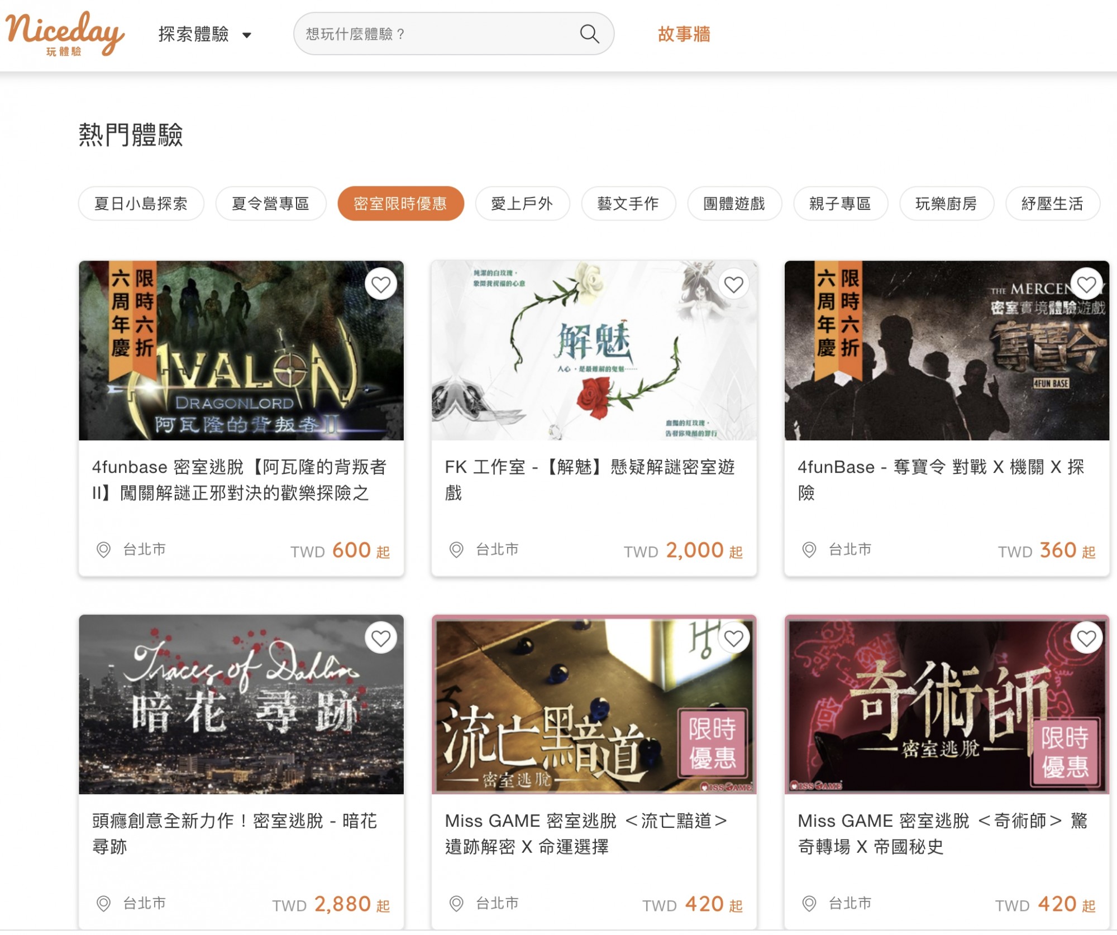Click the TWD 600 起 price
1117x935 pixels.
point(340,551)
